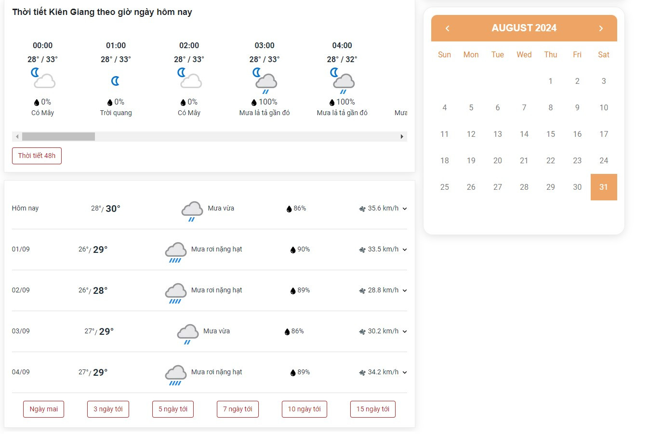Click the 03/09 humidity drop icon
Image resolution: width=649 pixels, height=434 pixels.
pyautogui.click(x=287, y=331)
